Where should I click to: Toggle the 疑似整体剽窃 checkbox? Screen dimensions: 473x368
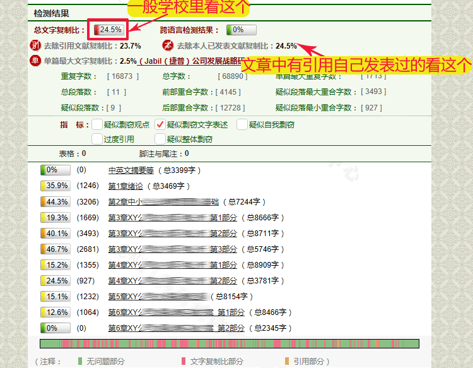[160, 138]
